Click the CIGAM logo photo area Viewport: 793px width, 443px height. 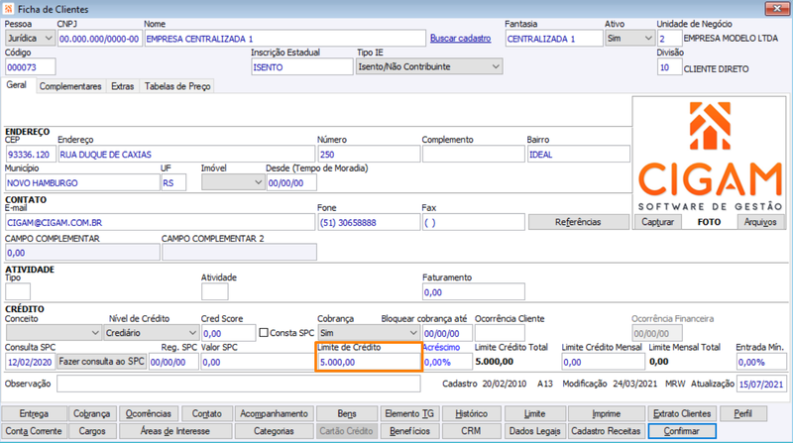coord(709,156)
